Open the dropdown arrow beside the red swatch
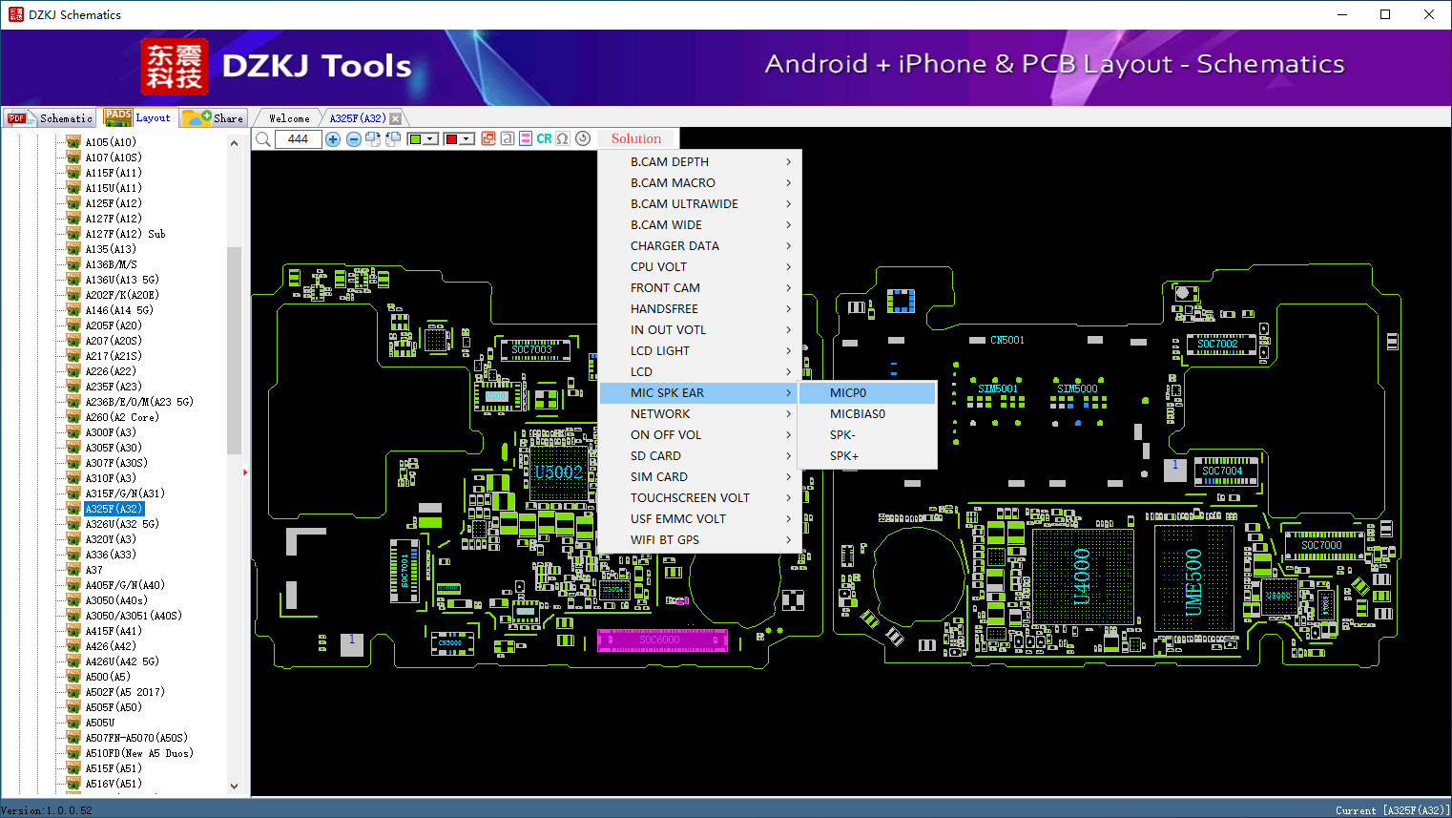 tap(467, 139)
